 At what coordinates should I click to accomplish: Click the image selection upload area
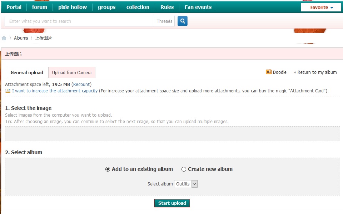(172, 133)
